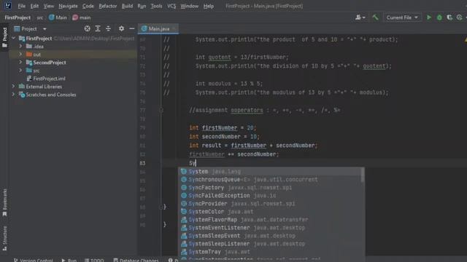The height and width of the screenshot is (262, 467).
Task: Select the SecondProject tree item
Action: point(46,63)
